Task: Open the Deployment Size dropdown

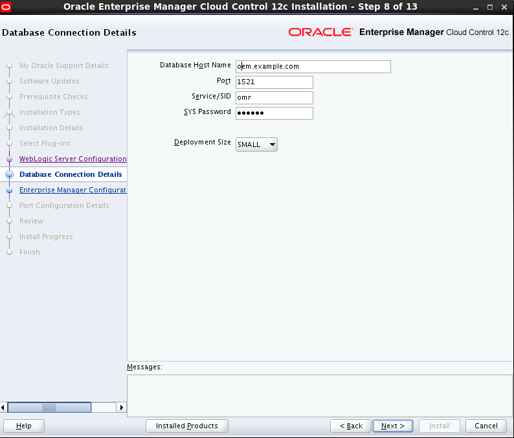Action: 256,144
